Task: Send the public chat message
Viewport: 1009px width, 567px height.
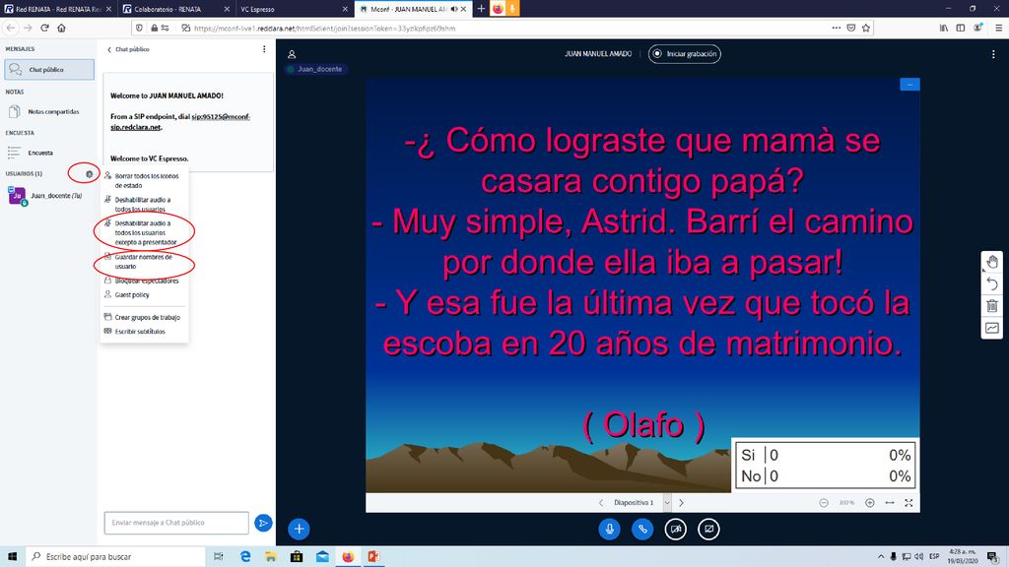Action: pyautogui.click(x=263, y=523)
